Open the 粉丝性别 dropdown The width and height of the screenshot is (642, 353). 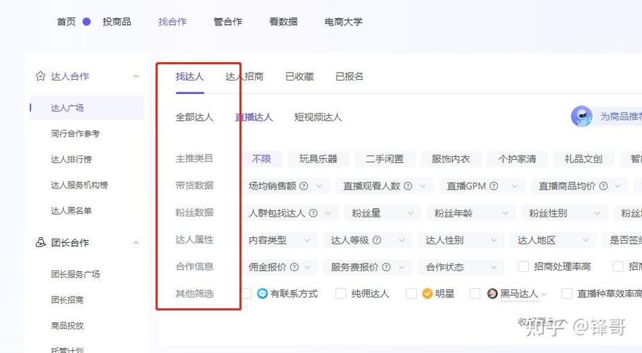(564, 213)
